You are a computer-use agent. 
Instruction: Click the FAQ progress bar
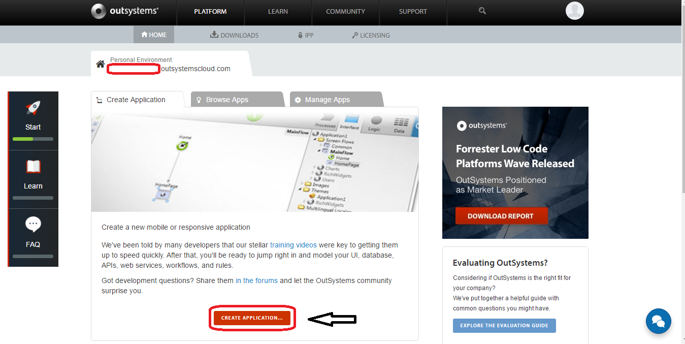point(33,256)
